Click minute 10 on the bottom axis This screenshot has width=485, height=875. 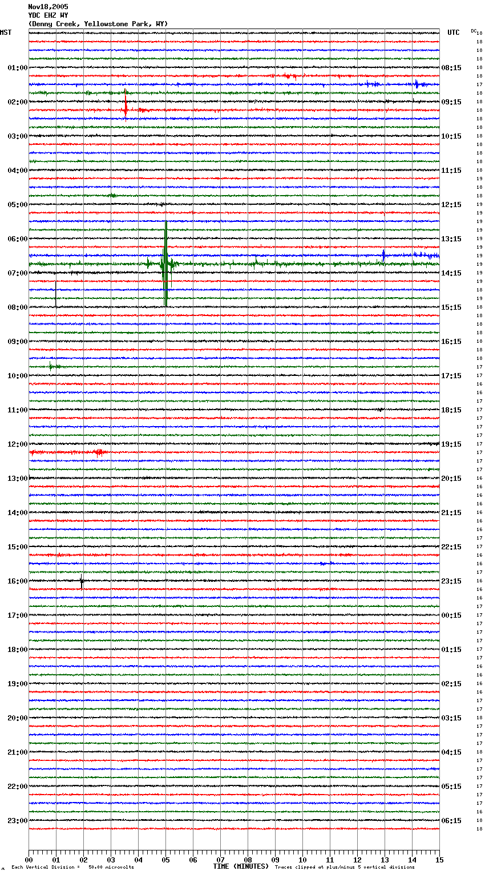[302, 860]
